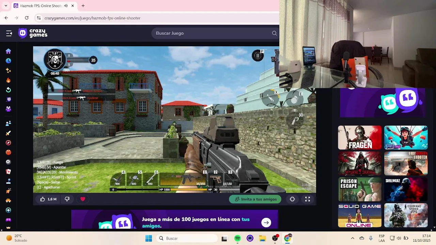Viewport: 436px width, 245px height.
Task: Open Spotify from the taskbar
Action: pyautogui.click(x=237, y=238)
